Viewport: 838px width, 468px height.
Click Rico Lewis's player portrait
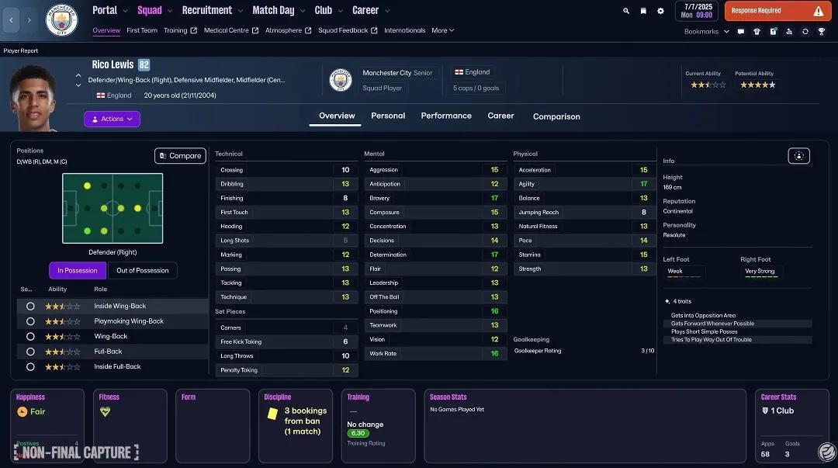35,97
